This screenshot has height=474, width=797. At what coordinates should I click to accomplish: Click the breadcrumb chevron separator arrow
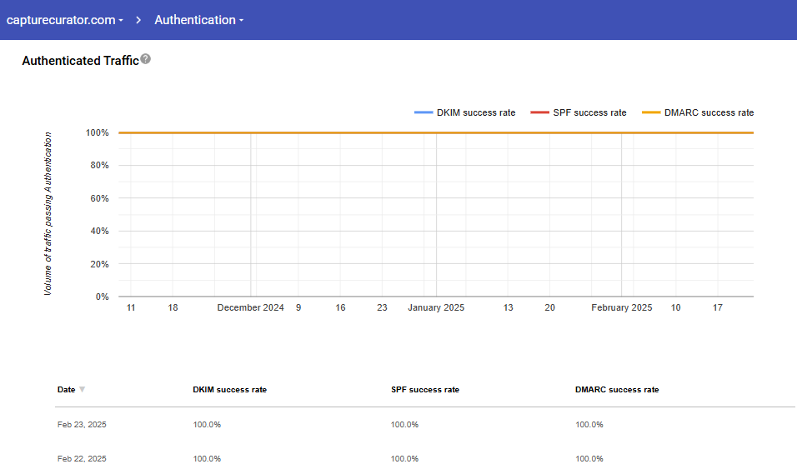click(139, 20)
